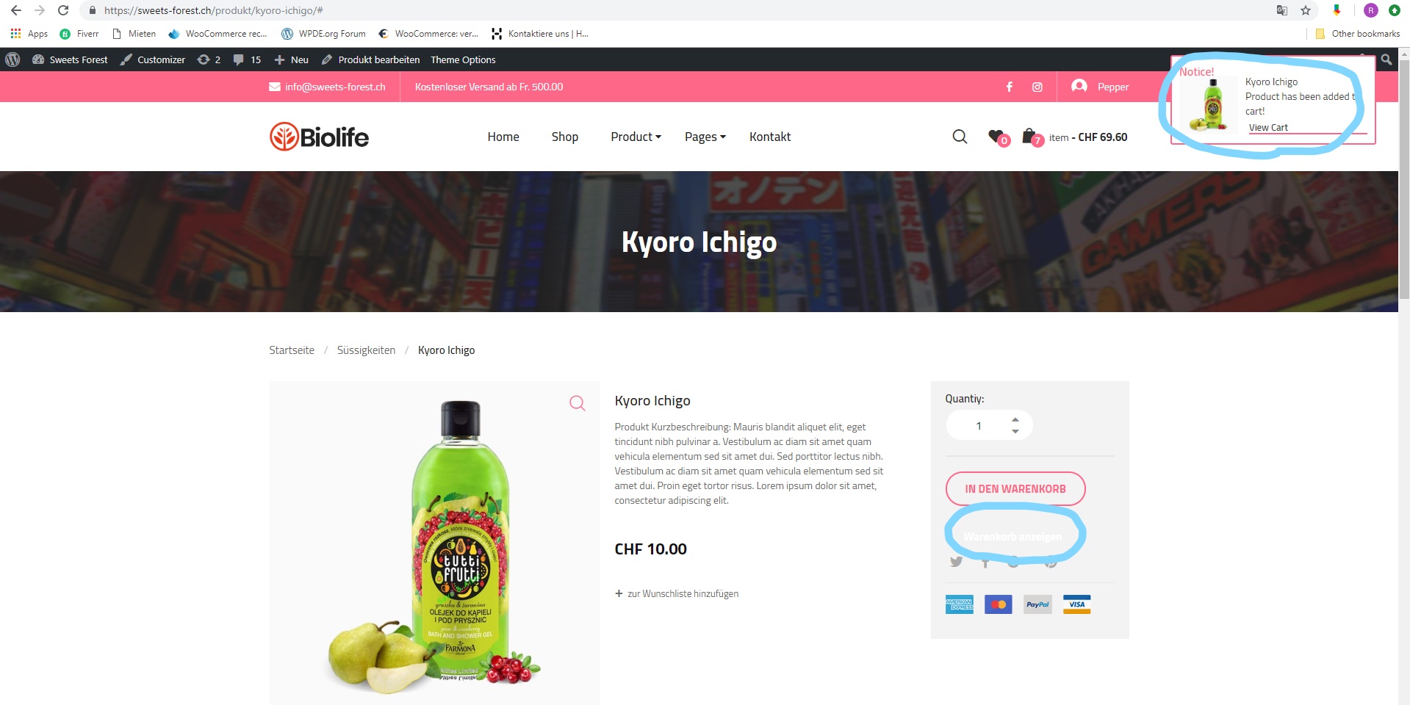Open Theme Options in admin bar
Screen dimensions: 1410x705
463,59
